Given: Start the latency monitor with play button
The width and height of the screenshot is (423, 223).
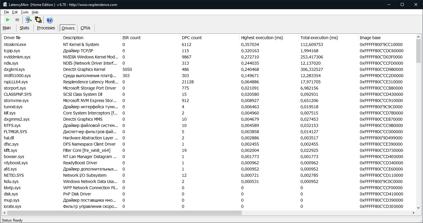Looking at the screenshot, I should 8,20.
